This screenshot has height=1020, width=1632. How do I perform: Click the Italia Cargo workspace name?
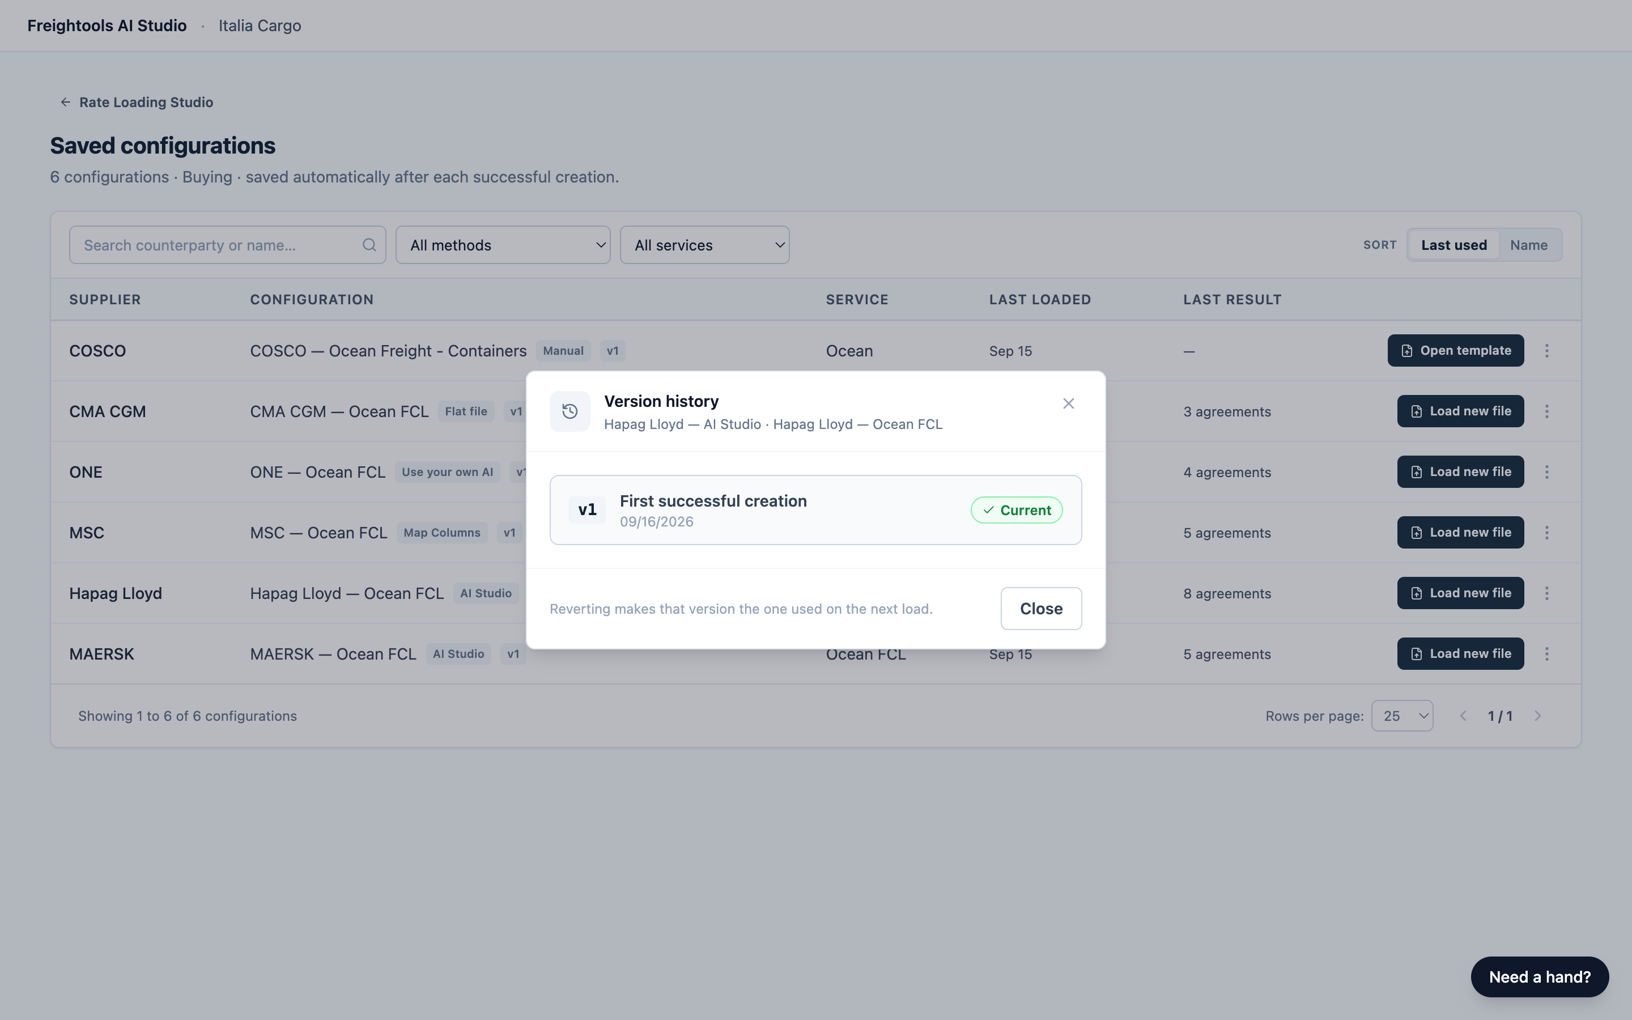[260, 25]
